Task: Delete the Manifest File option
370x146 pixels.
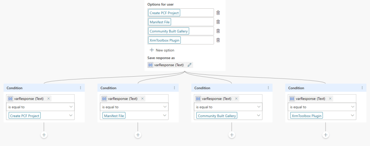Action: coord(218,22)
